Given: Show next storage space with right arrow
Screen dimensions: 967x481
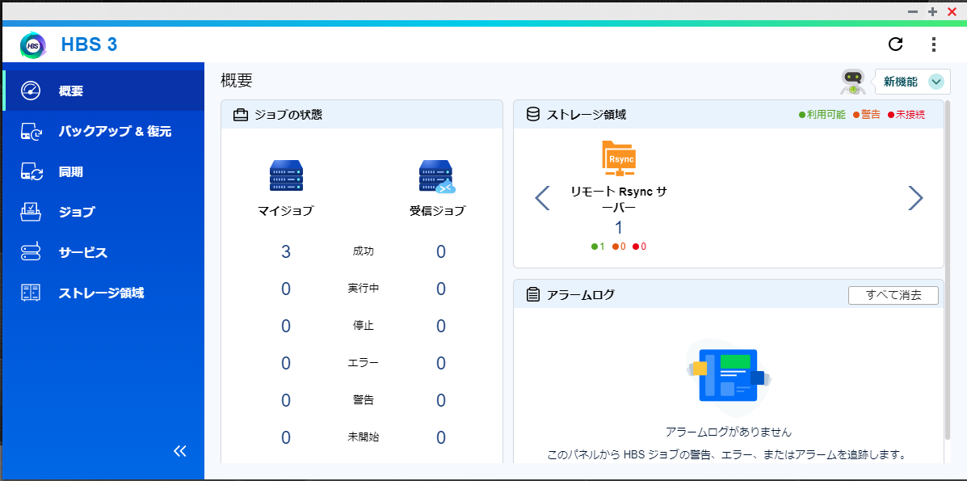Looking at the screenshot, I should 916,198.
